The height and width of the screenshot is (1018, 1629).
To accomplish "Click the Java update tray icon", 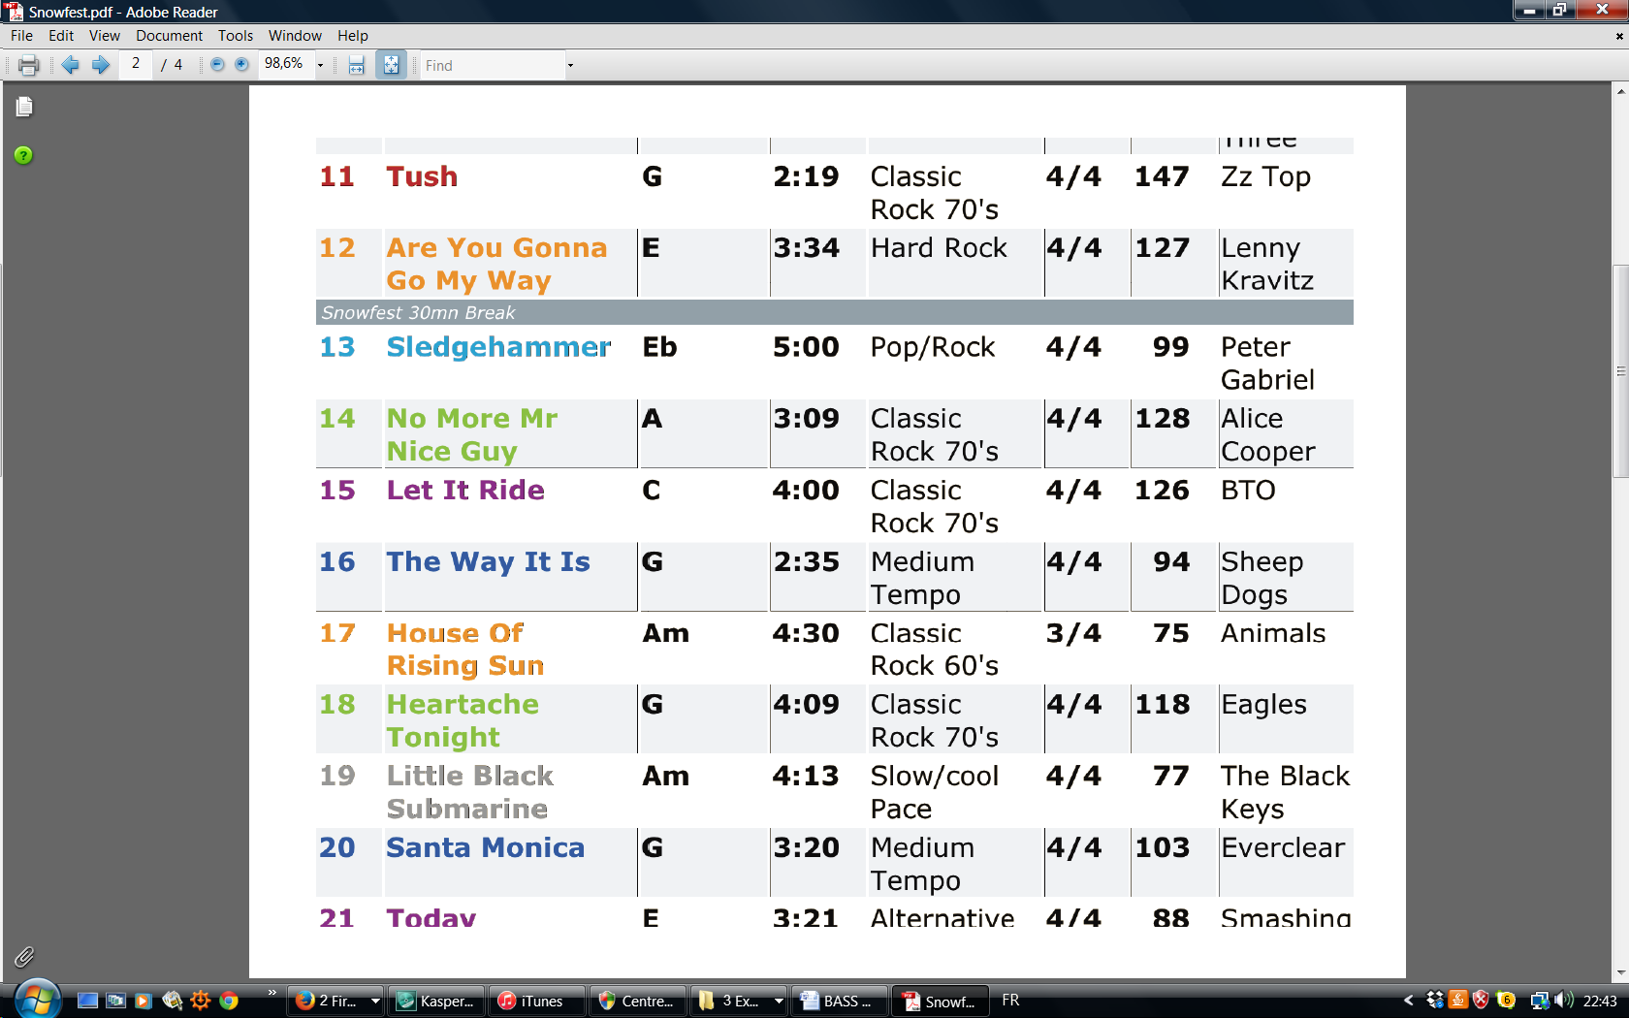I will tap(1458, 1000).
